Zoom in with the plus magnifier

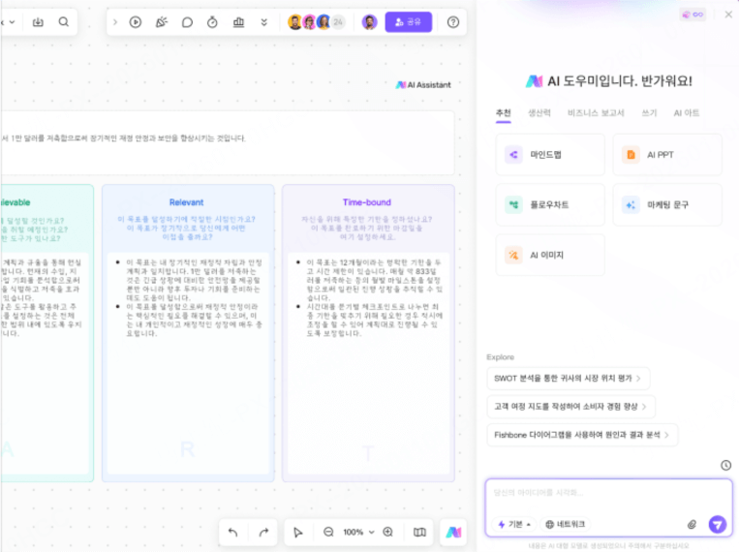[x=388, y=533]
